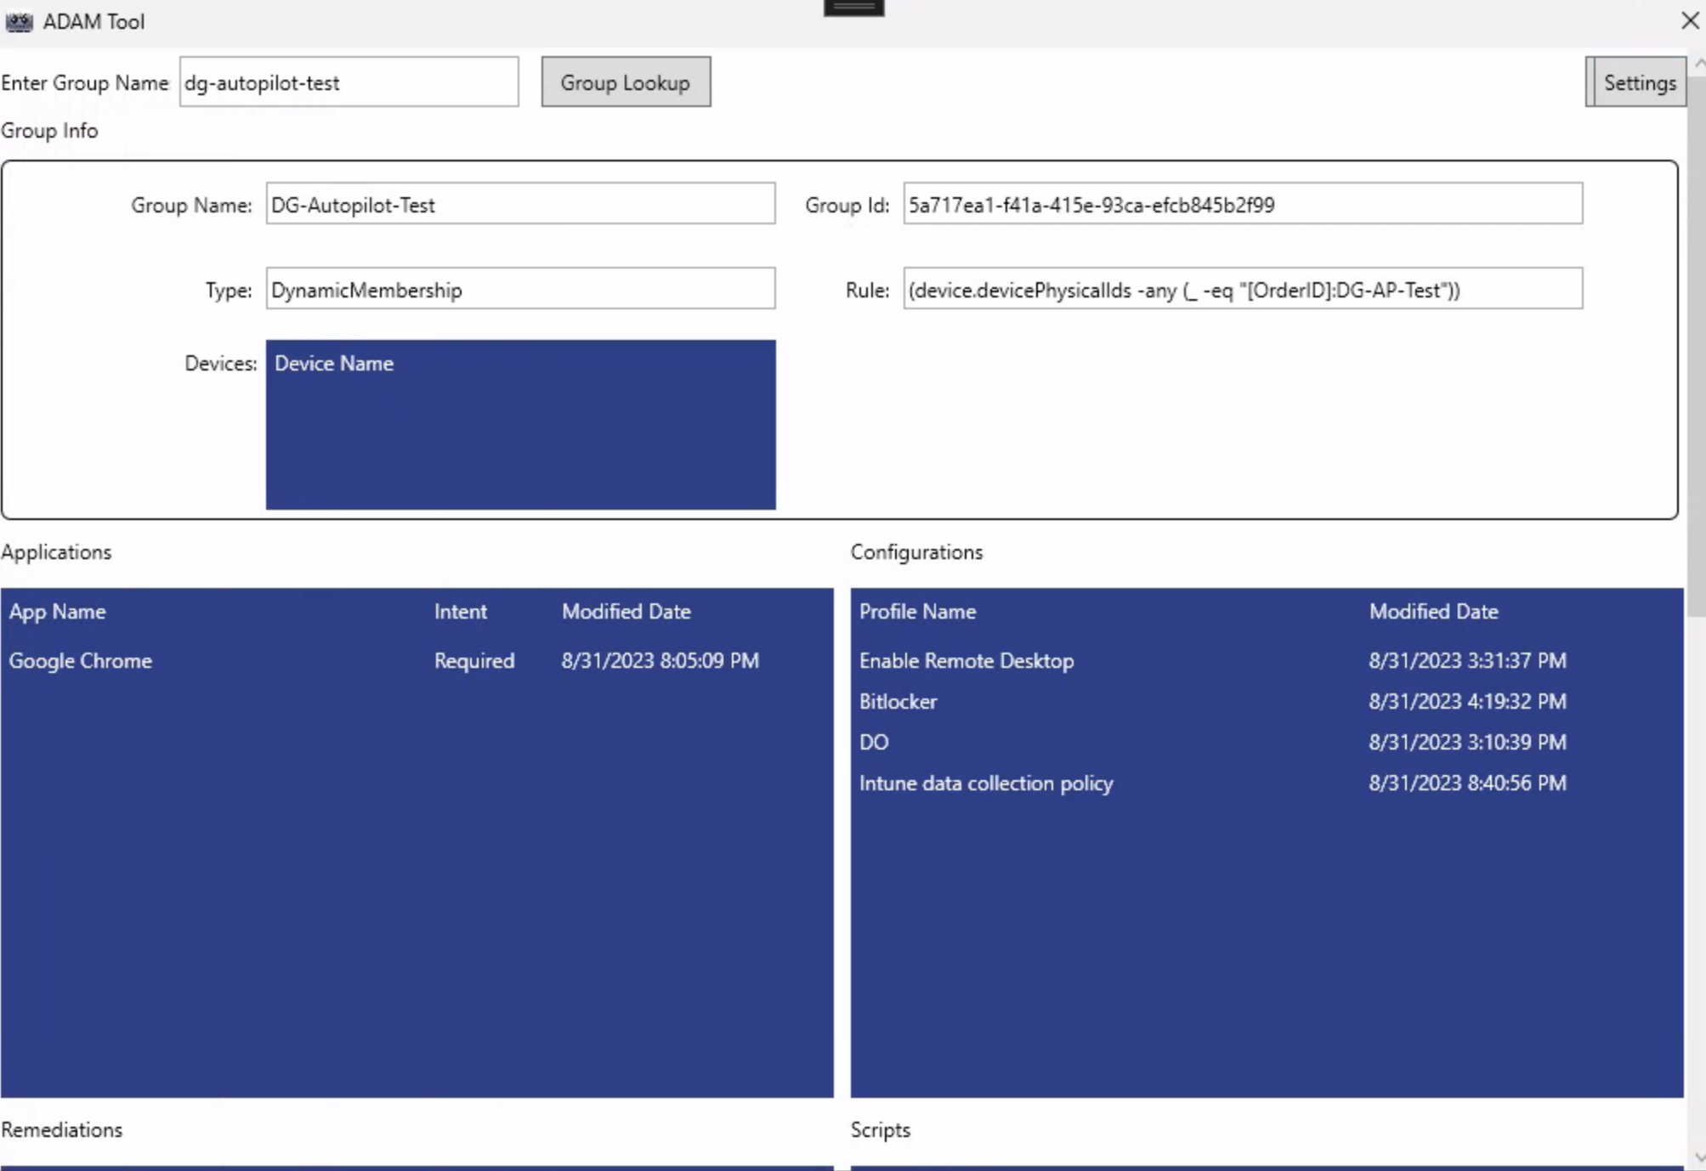1706x1171 pixels.
Task: Click the Group Name field showing DG-Autopilot-Test
Action: point(520,204)
